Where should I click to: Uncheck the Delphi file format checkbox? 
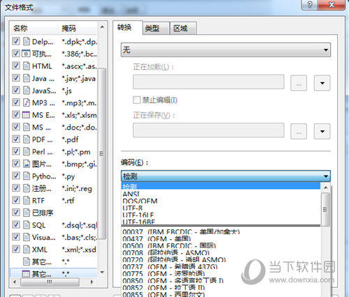tap(16, 41)
